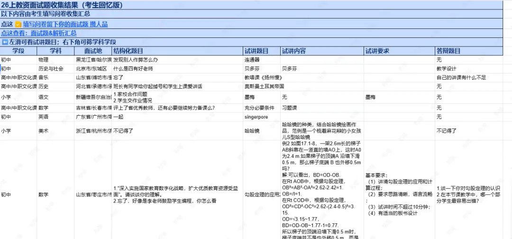This screenshot has width=512, height=239.
Task: Click the 忘了 cell in the 音乐 row
Action: (178, 78)
